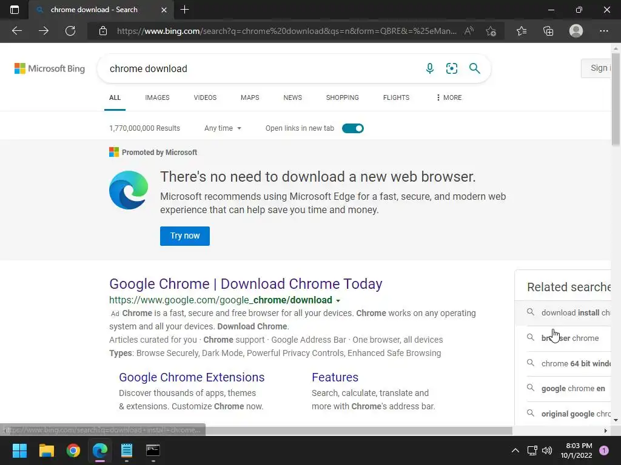Open the tab actions menu icon
621x465 pixels.
pos(15,10)
